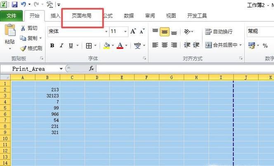Toggle Italic formatting
The height and width of the screenshot is (166, 274).
point(61,46)
